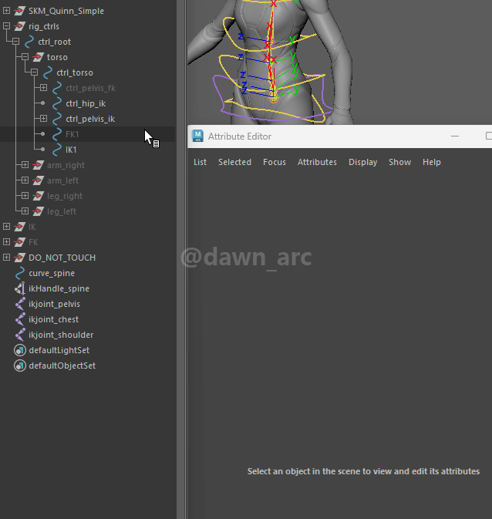Click the ctrl_torso curve icon
The width and height of the screenshot is (492, 519).
[x=48, y=72]
